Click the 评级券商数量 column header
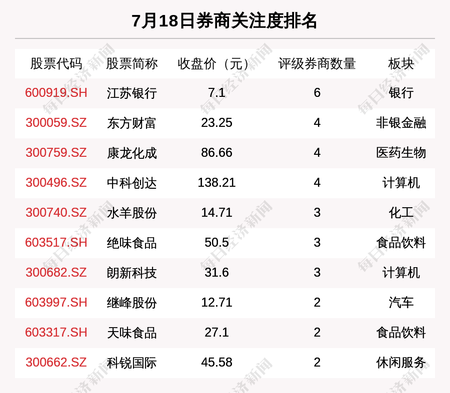 (x=317, y=63)
